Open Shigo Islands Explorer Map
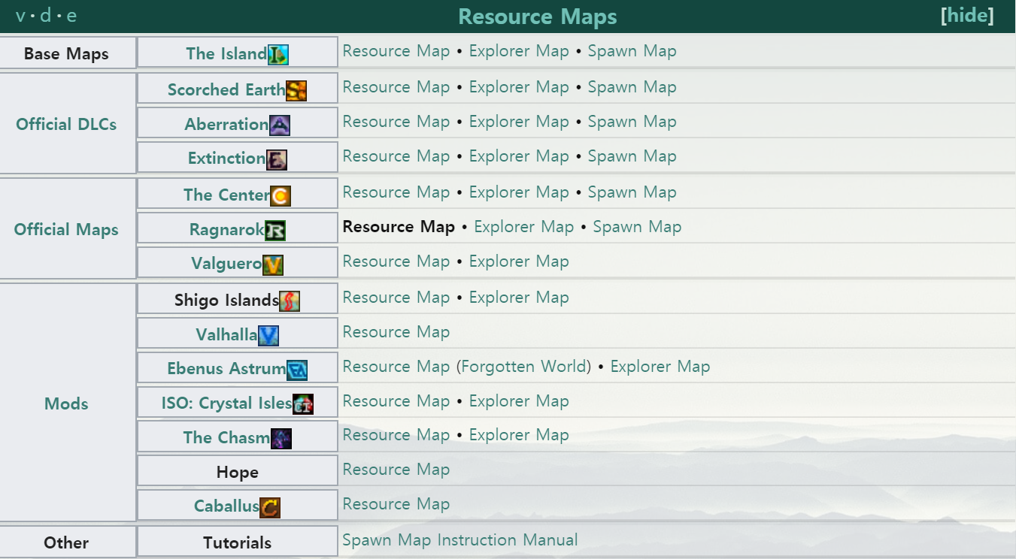This screenshot has width=1016, height=559. (x=519, y=298)
